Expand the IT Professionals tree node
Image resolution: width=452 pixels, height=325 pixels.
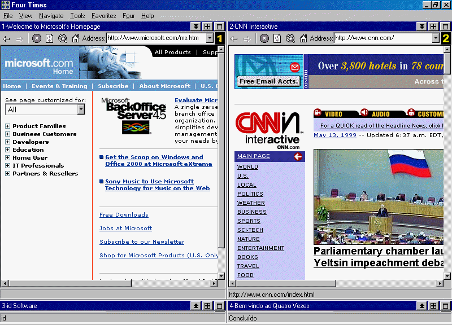click(x=7, y=165)
